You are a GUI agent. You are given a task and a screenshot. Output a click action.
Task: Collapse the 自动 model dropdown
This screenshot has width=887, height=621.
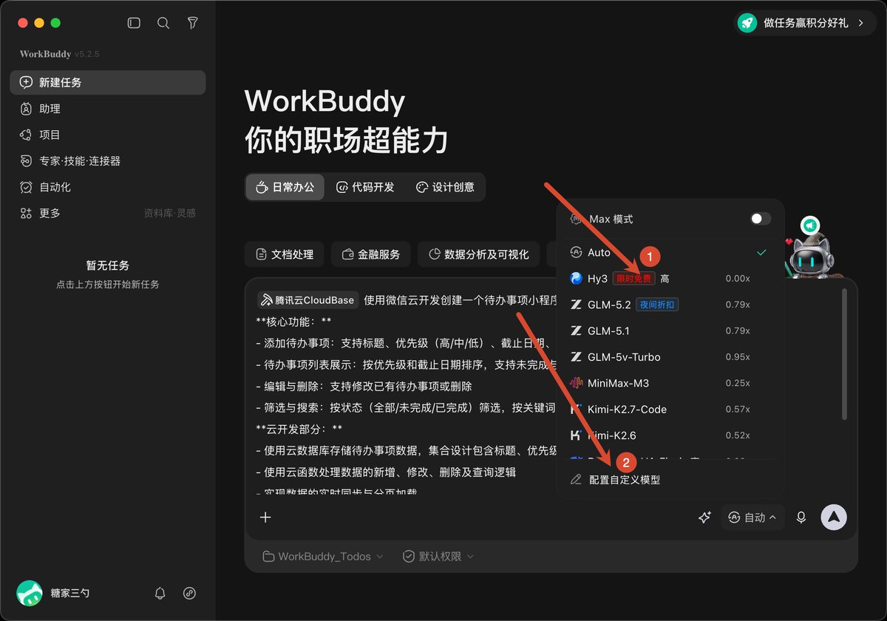click(x=752, y=517)
